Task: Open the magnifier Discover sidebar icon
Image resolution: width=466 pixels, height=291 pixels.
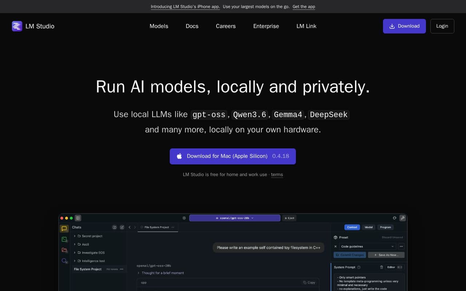Action: [64, 260]
